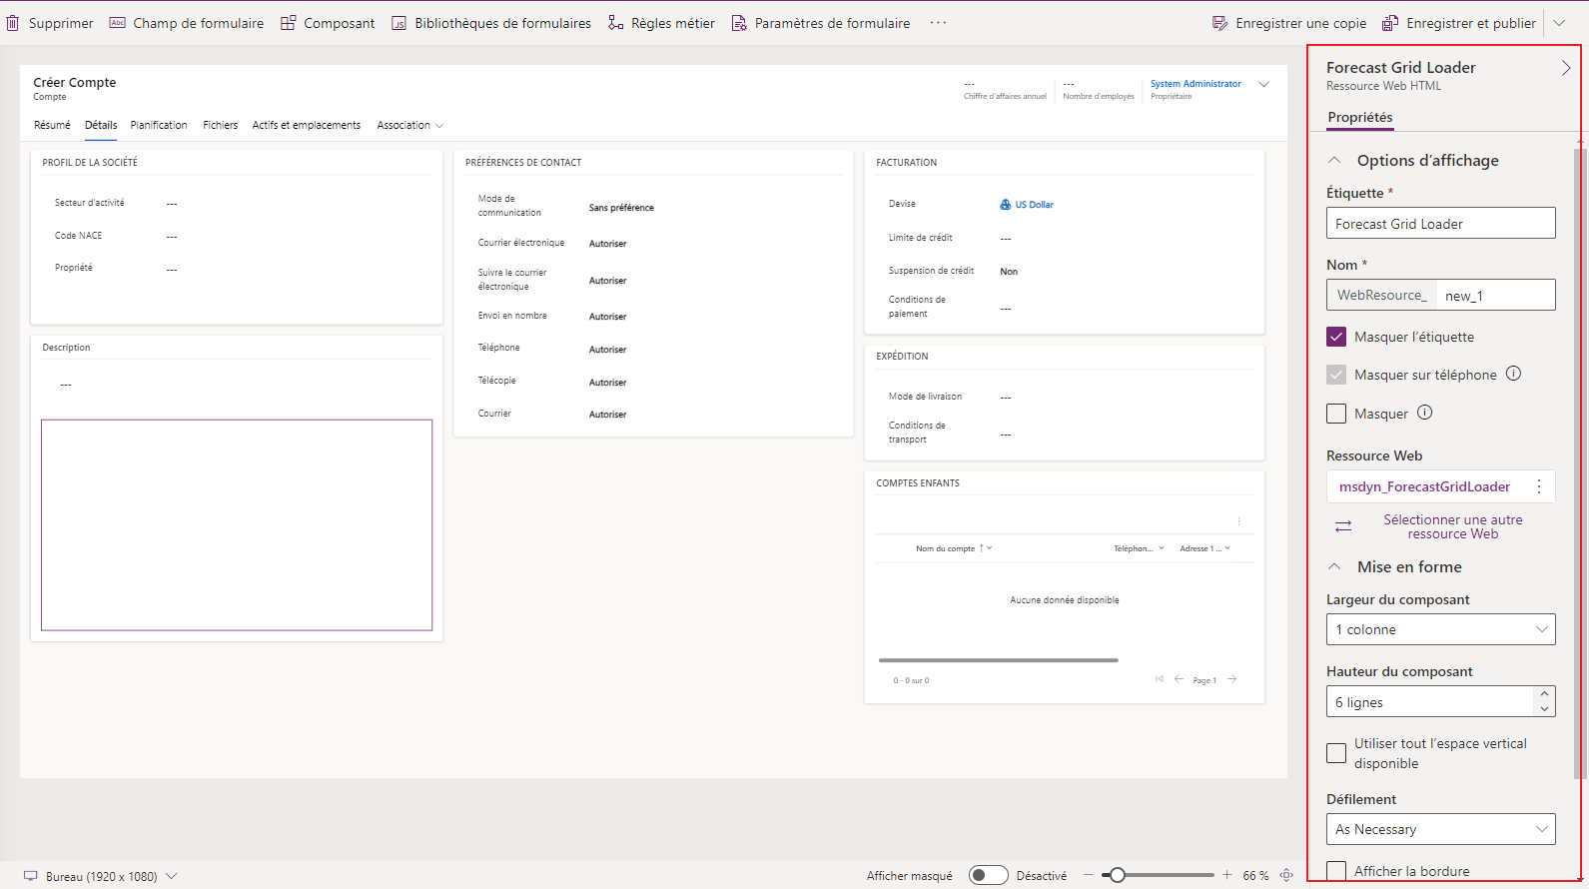Click the System Administrator owner link

click(1195, 84)
